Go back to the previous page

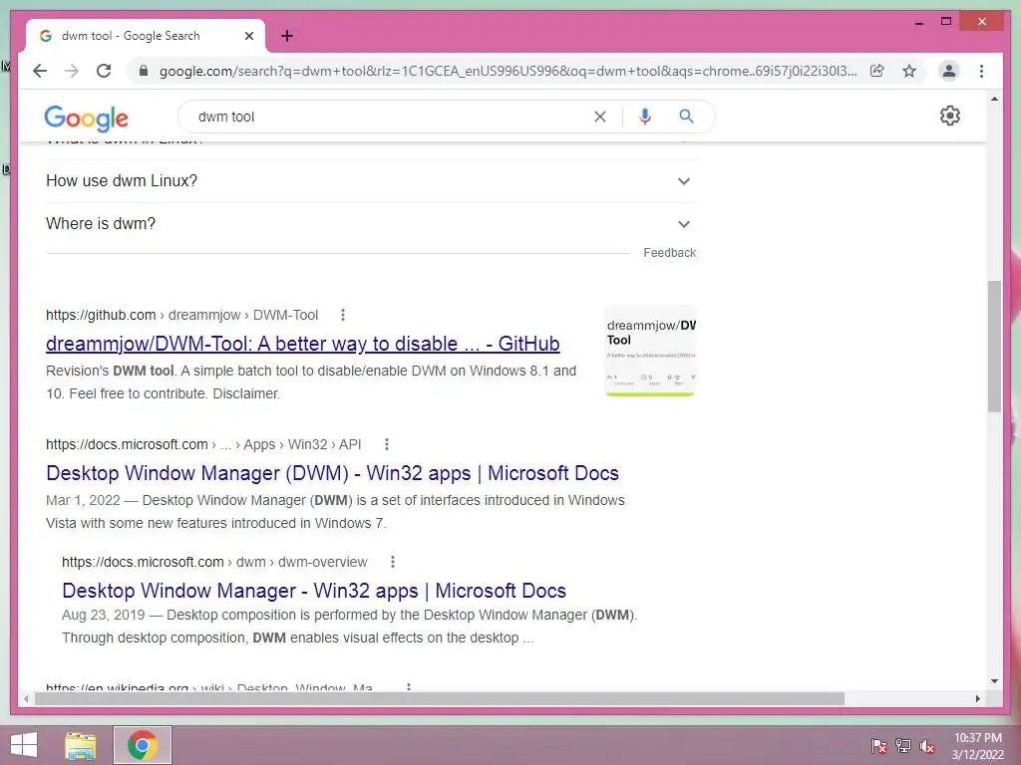(x=40, y=71)
